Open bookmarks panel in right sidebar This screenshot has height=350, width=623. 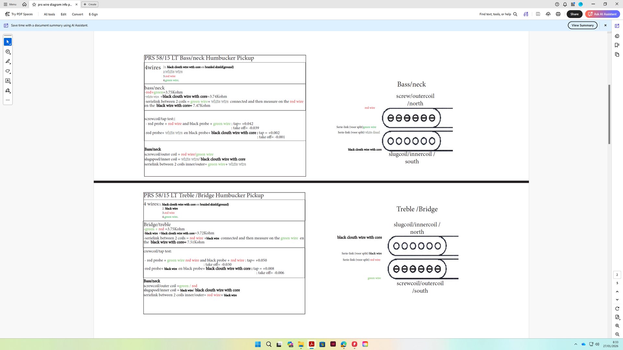(617, 45)
